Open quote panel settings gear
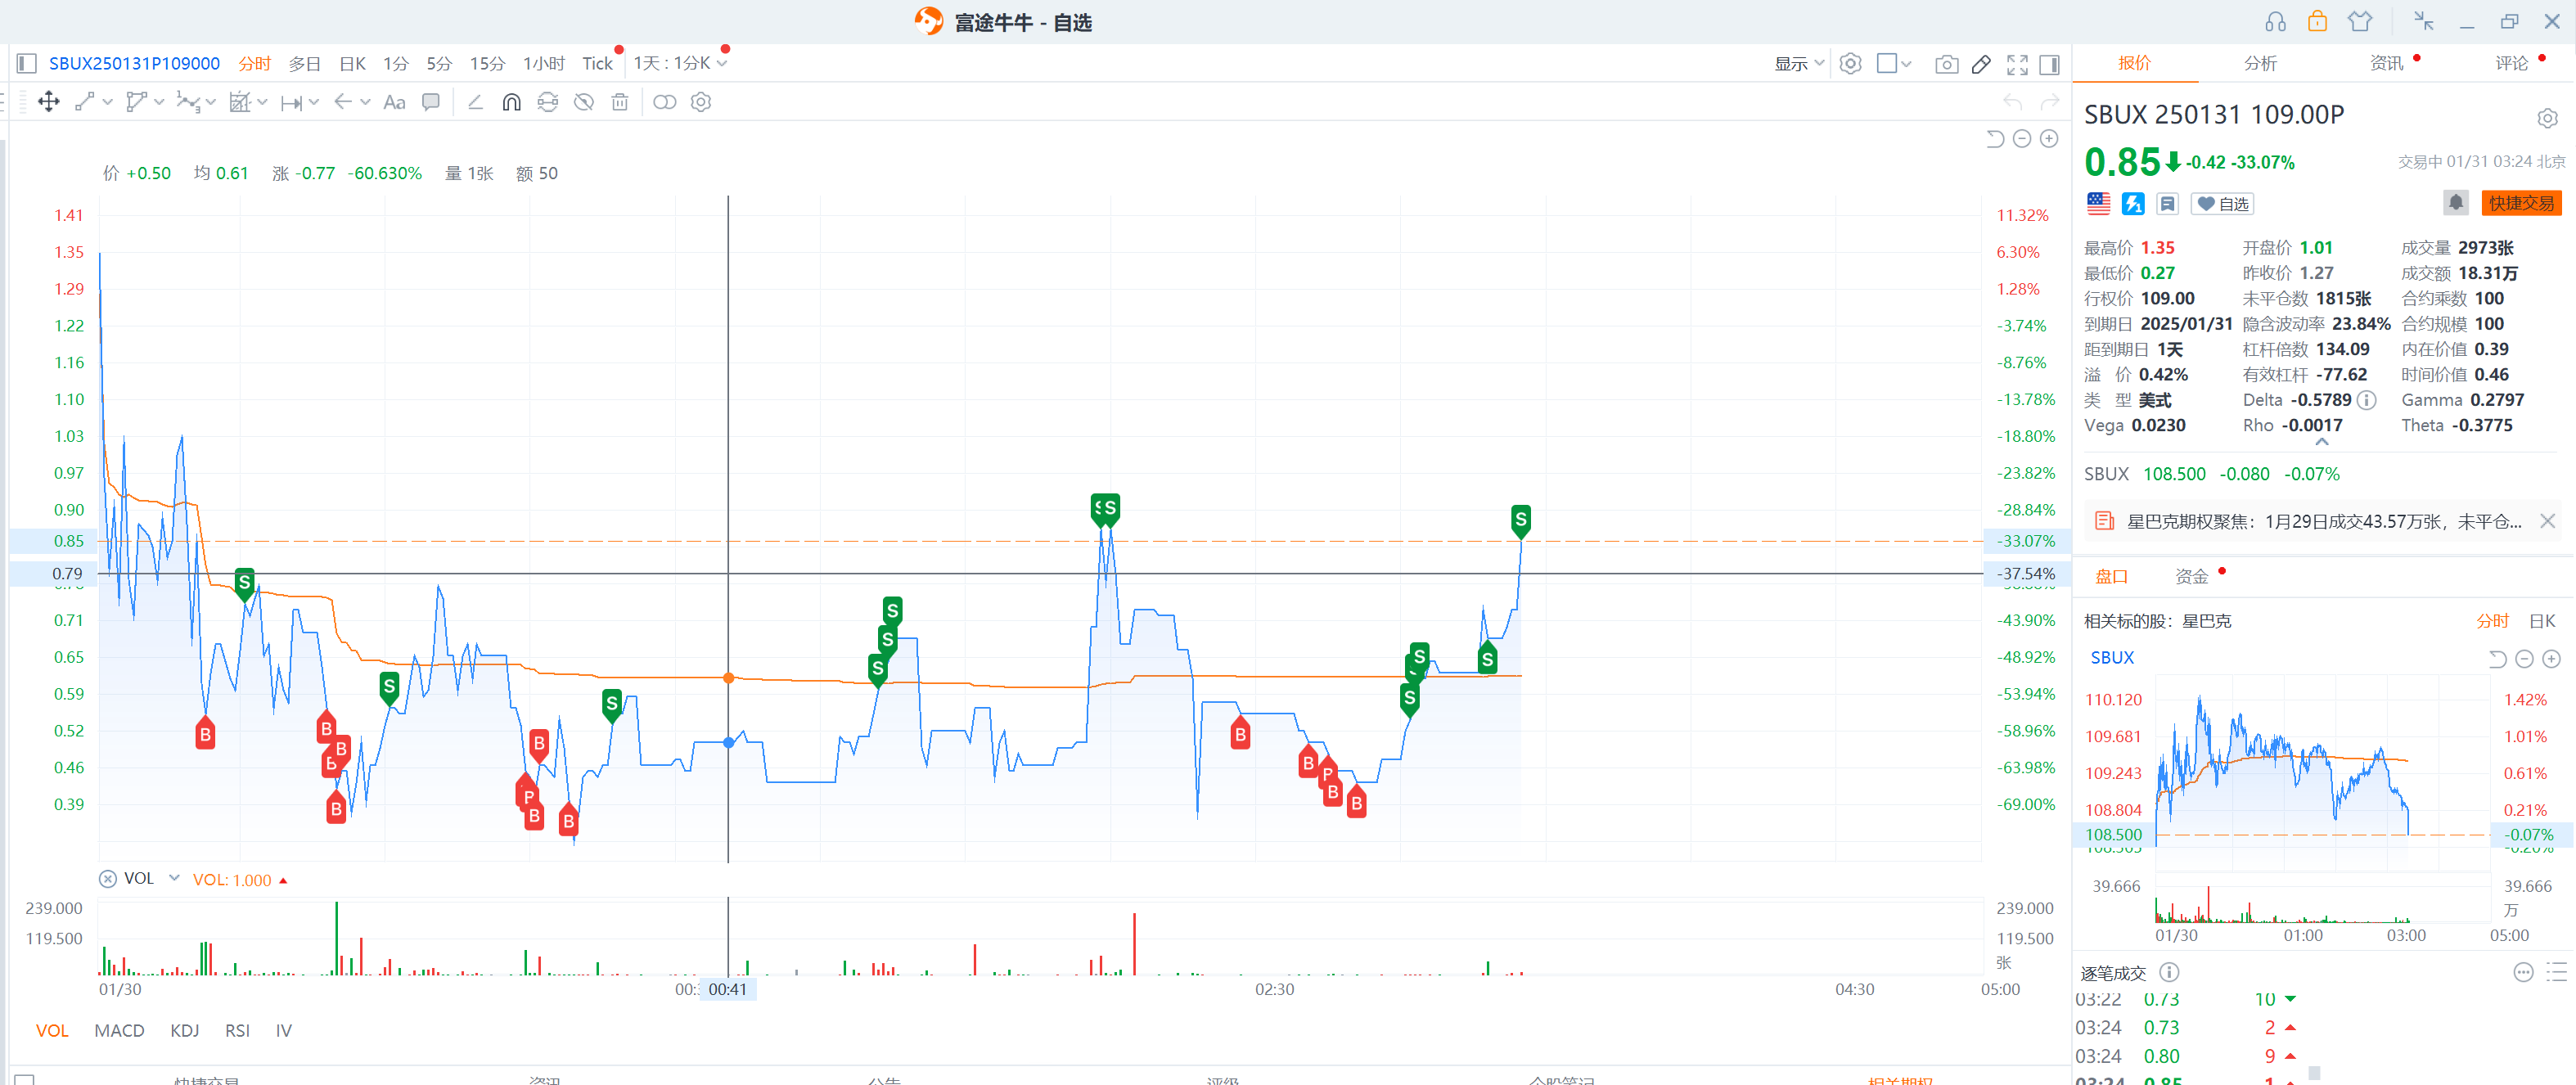2576x1085 pixels. click(x=2547, y=119)
